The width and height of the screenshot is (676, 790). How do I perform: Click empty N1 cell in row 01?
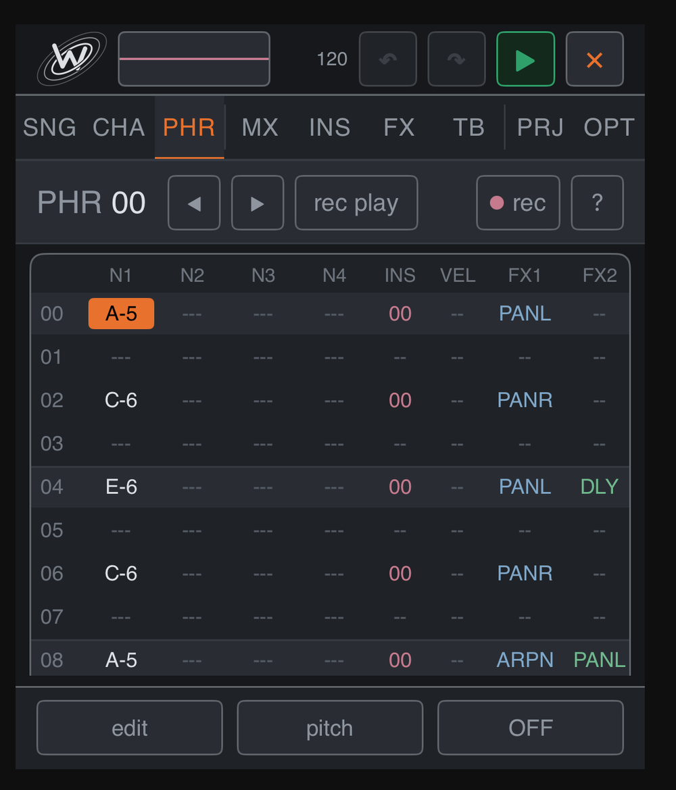click(x=121, y=357)
